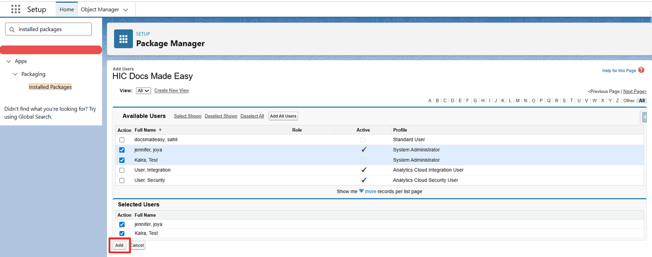Switch to the Object Manager tab

(99, 10)
